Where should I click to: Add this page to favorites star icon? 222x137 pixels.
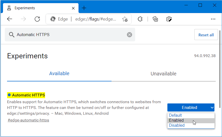coord(125,19)
